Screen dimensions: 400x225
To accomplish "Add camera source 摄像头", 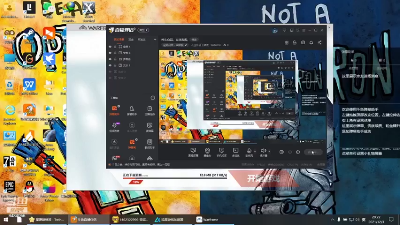I will pyautogui.click(x=207, y=152).
